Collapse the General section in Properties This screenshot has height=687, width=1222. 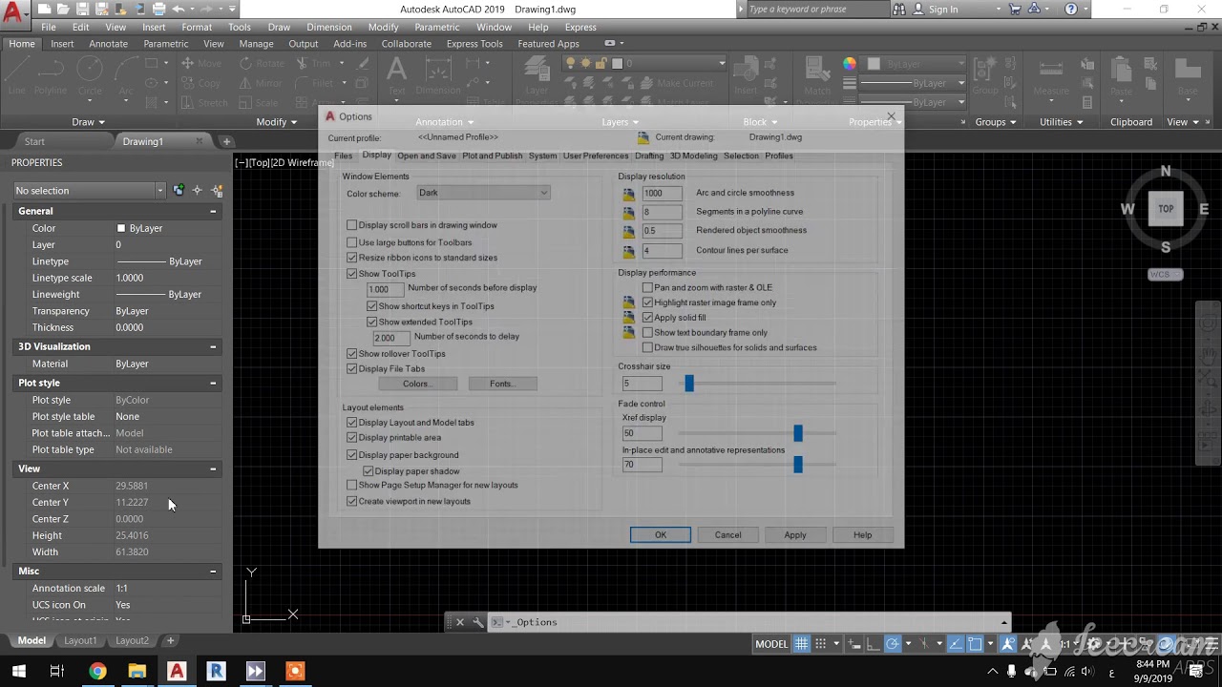pyautogui.click(x=213, y=211)
